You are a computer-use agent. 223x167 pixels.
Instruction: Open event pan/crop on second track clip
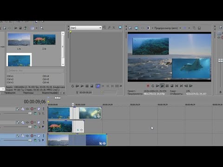coord(78,130)
